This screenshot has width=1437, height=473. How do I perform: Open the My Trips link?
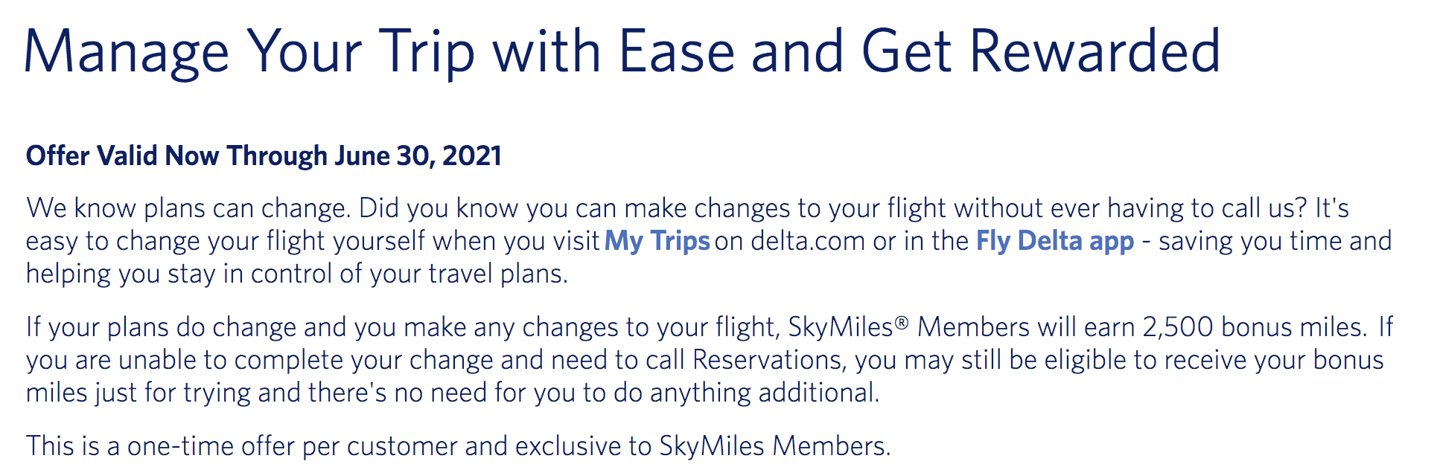click(657, 241)
